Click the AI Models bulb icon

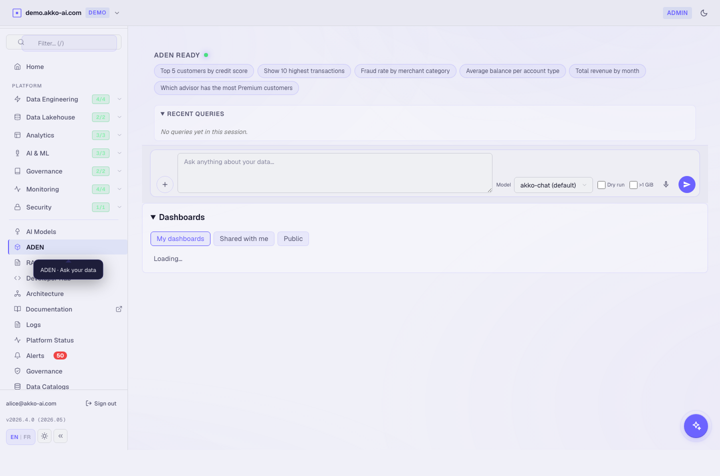[17, 231]
